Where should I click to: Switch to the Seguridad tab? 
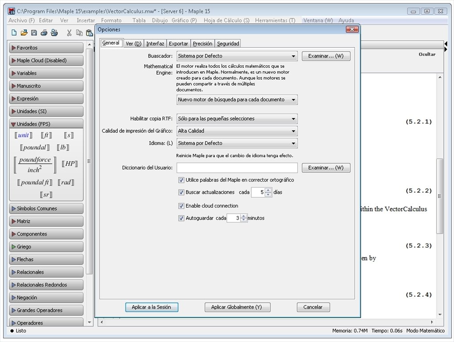coord(228,43)
